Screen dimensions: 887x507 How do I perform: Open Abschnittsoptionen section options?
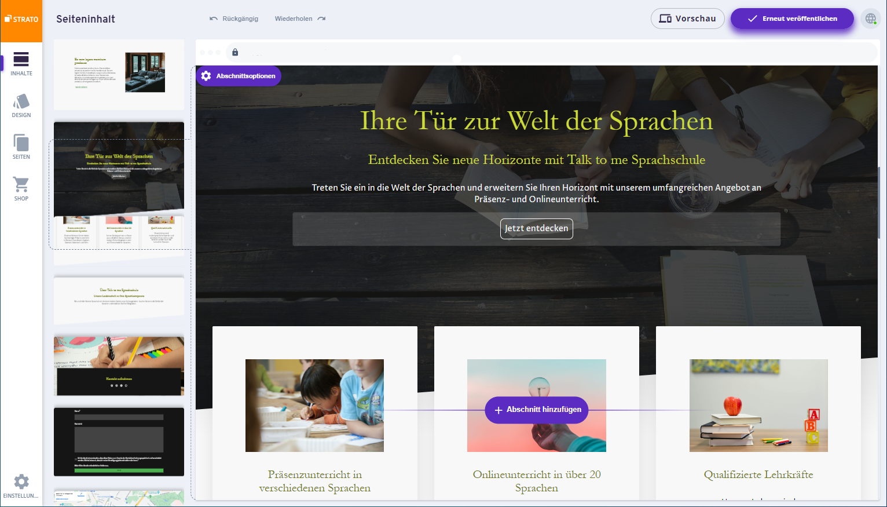point(239,76)
